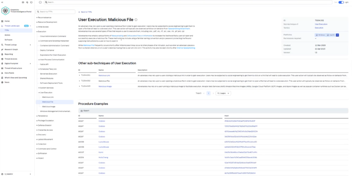Open the Spearphishing Attachment link
The width and height of the screenshot is (352, 176).
point(179,29)
